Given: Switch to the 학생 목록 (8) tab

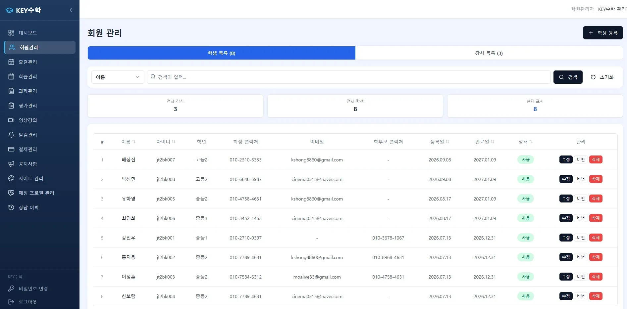Looking at the screenshot, I should click(x=221, y=53).
